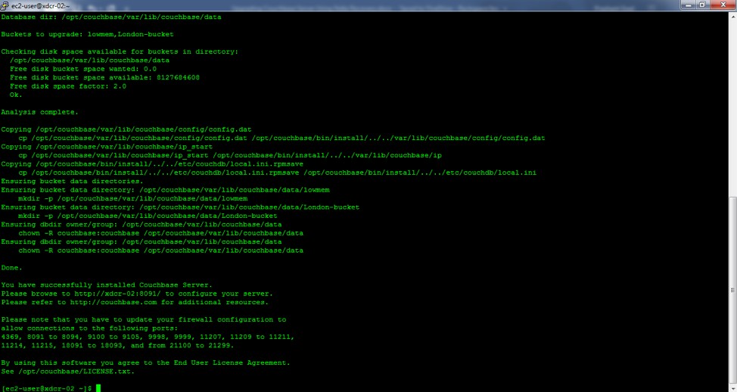This screenshot has height=392, width=737.
Task: Click the 'cp' ip_start command line
Action: 230,156
